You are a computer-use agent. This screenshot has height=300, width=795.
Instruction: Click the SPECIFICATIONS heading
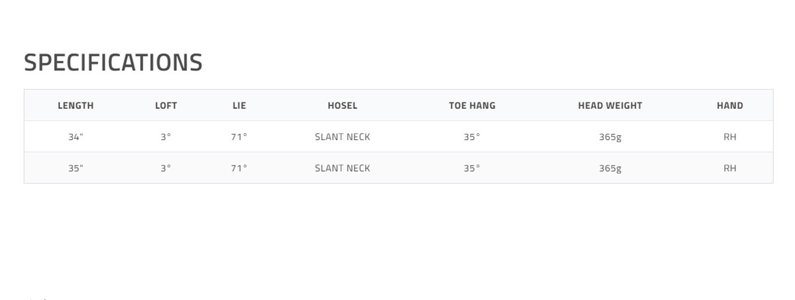[113, 62]
